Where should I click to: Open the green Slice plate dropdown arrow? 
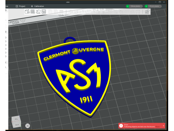coord(128,6)
